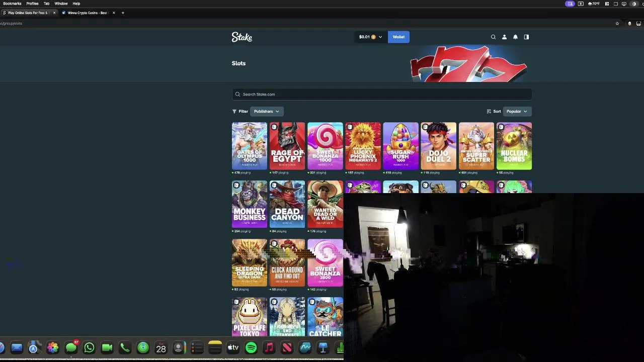Open the Help menu

[76, 4]
